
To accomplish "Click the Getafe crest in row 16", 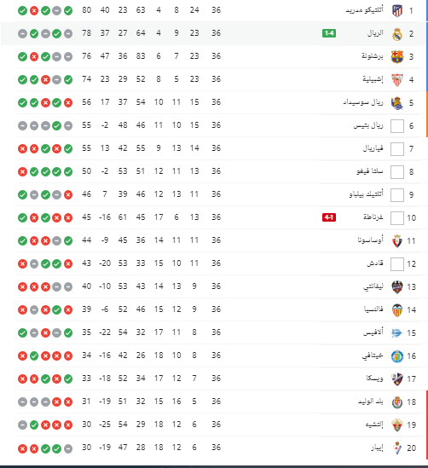I will point(397,356).
